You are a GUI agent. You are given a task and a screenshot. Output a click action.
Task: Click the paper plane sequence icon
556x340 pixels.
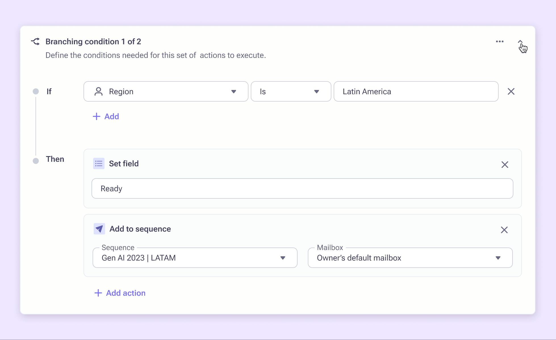(99, 229)
